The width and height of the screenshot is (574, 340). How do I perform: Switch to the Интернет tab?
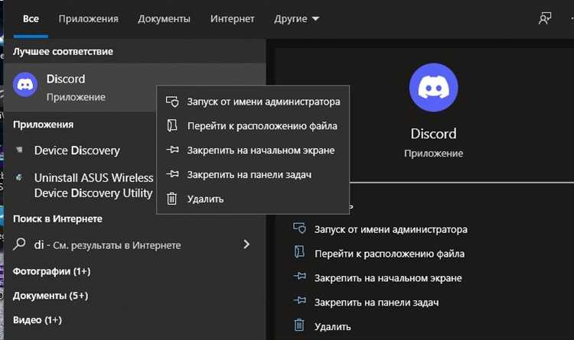(x=232, y=18)
